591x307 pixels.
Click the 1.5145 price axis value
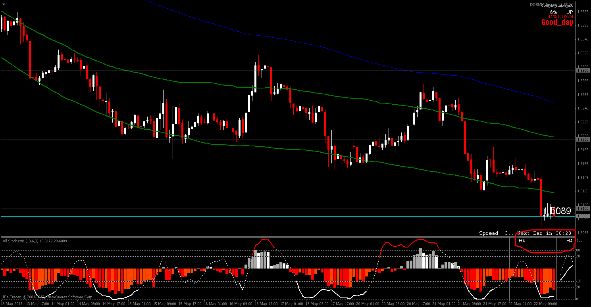pyautogui.click(x=583, y=177)
